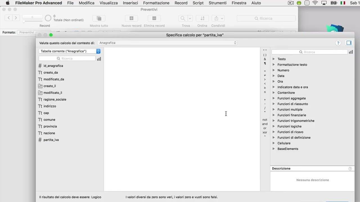Insert the parentheses operator
Viewport: 360px width, 202px height.
pyautogui.click(x=265, y=55)
